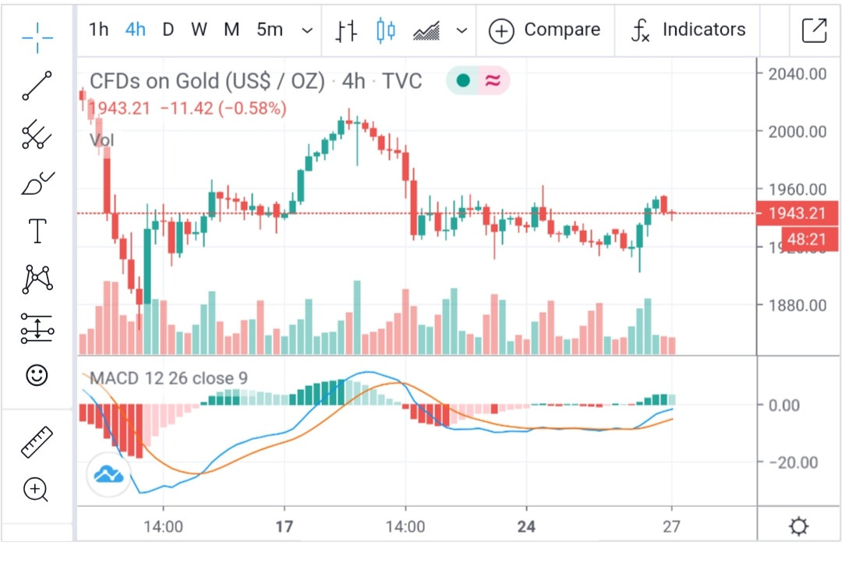Select the brush drawing tool

(37, 184)
